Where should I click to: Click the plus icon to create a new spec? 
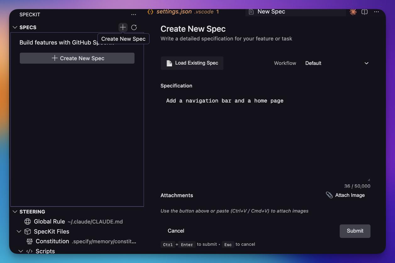coord(123,27)
